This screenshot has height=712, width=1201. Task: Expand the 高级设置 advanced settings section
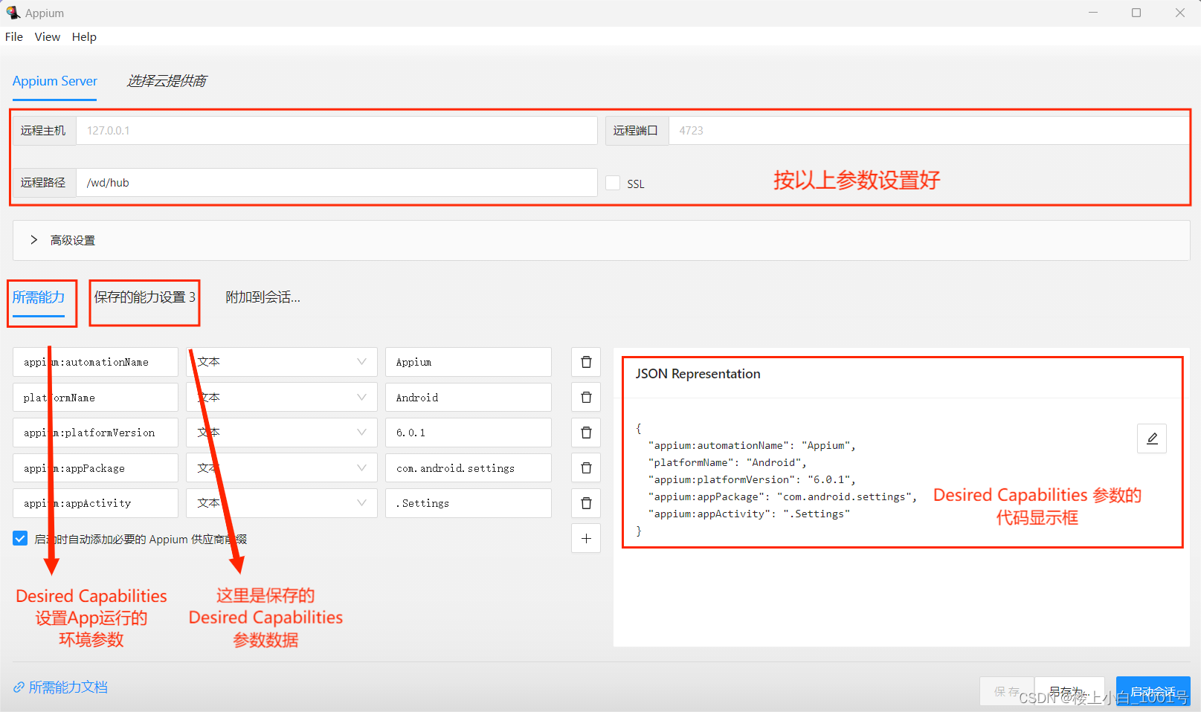(x=602, y=240)
